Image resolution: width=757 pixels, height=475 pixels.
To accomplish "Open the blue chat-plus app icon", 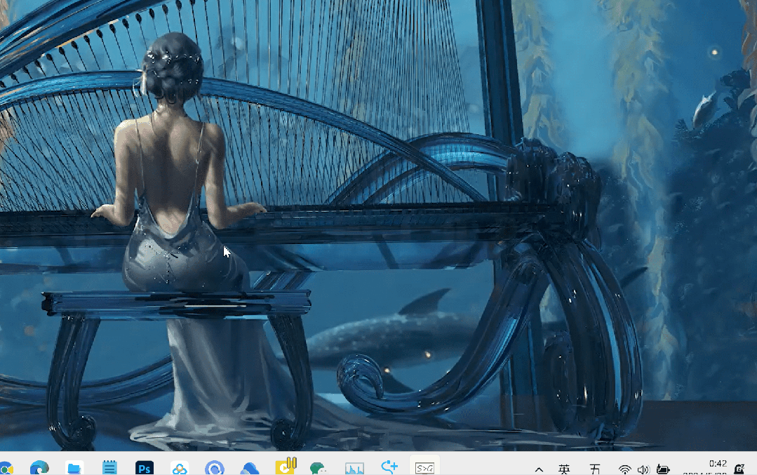I will click(389, 467).
